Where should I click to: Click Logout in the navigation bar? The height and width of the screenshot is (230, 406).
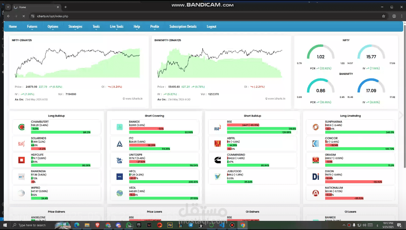click(x=211, y=26)
